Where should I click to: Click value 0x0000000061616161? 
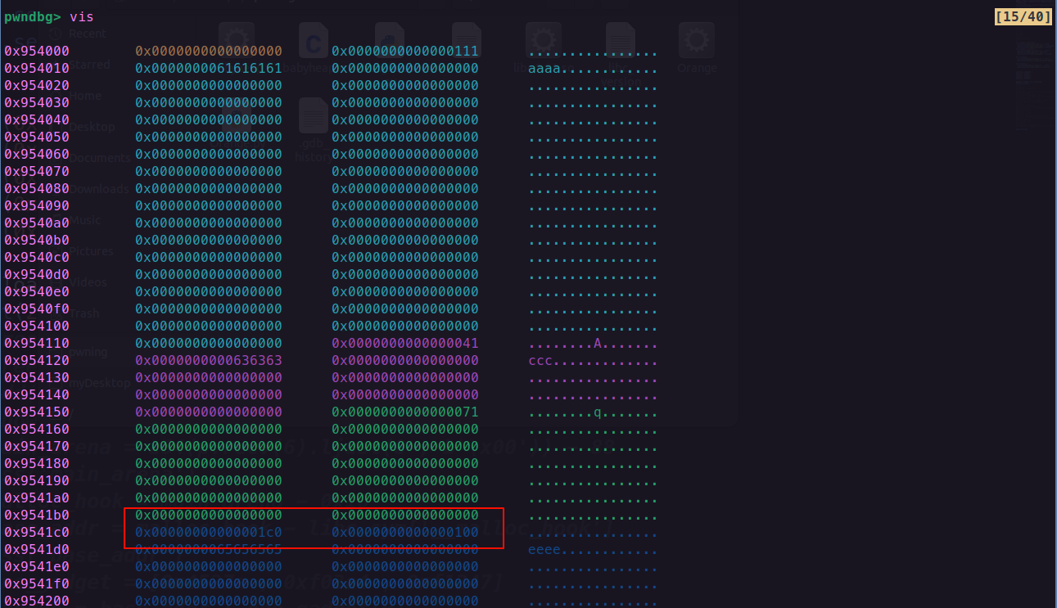[209, 68]
